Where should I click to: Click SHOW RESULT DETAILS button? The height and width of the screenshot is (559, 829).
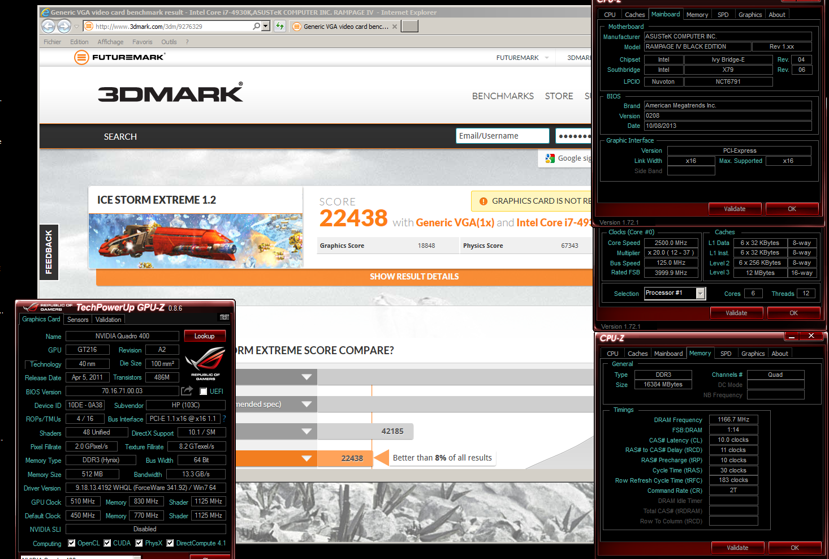click(414, 277)
